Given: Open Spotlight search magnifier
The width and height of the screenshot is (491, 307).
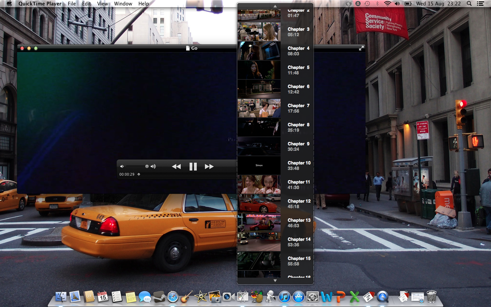Looking at the screenshot, I should click(x=469, y=3).
